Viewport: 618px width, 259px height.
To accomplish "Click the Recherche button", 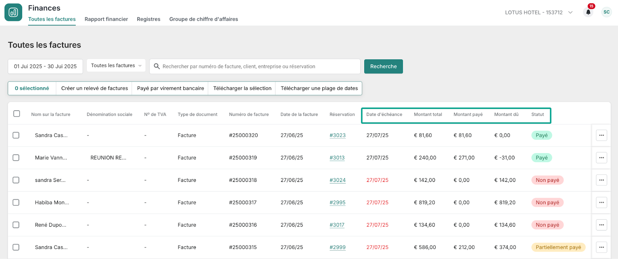I will coord(383,66).
